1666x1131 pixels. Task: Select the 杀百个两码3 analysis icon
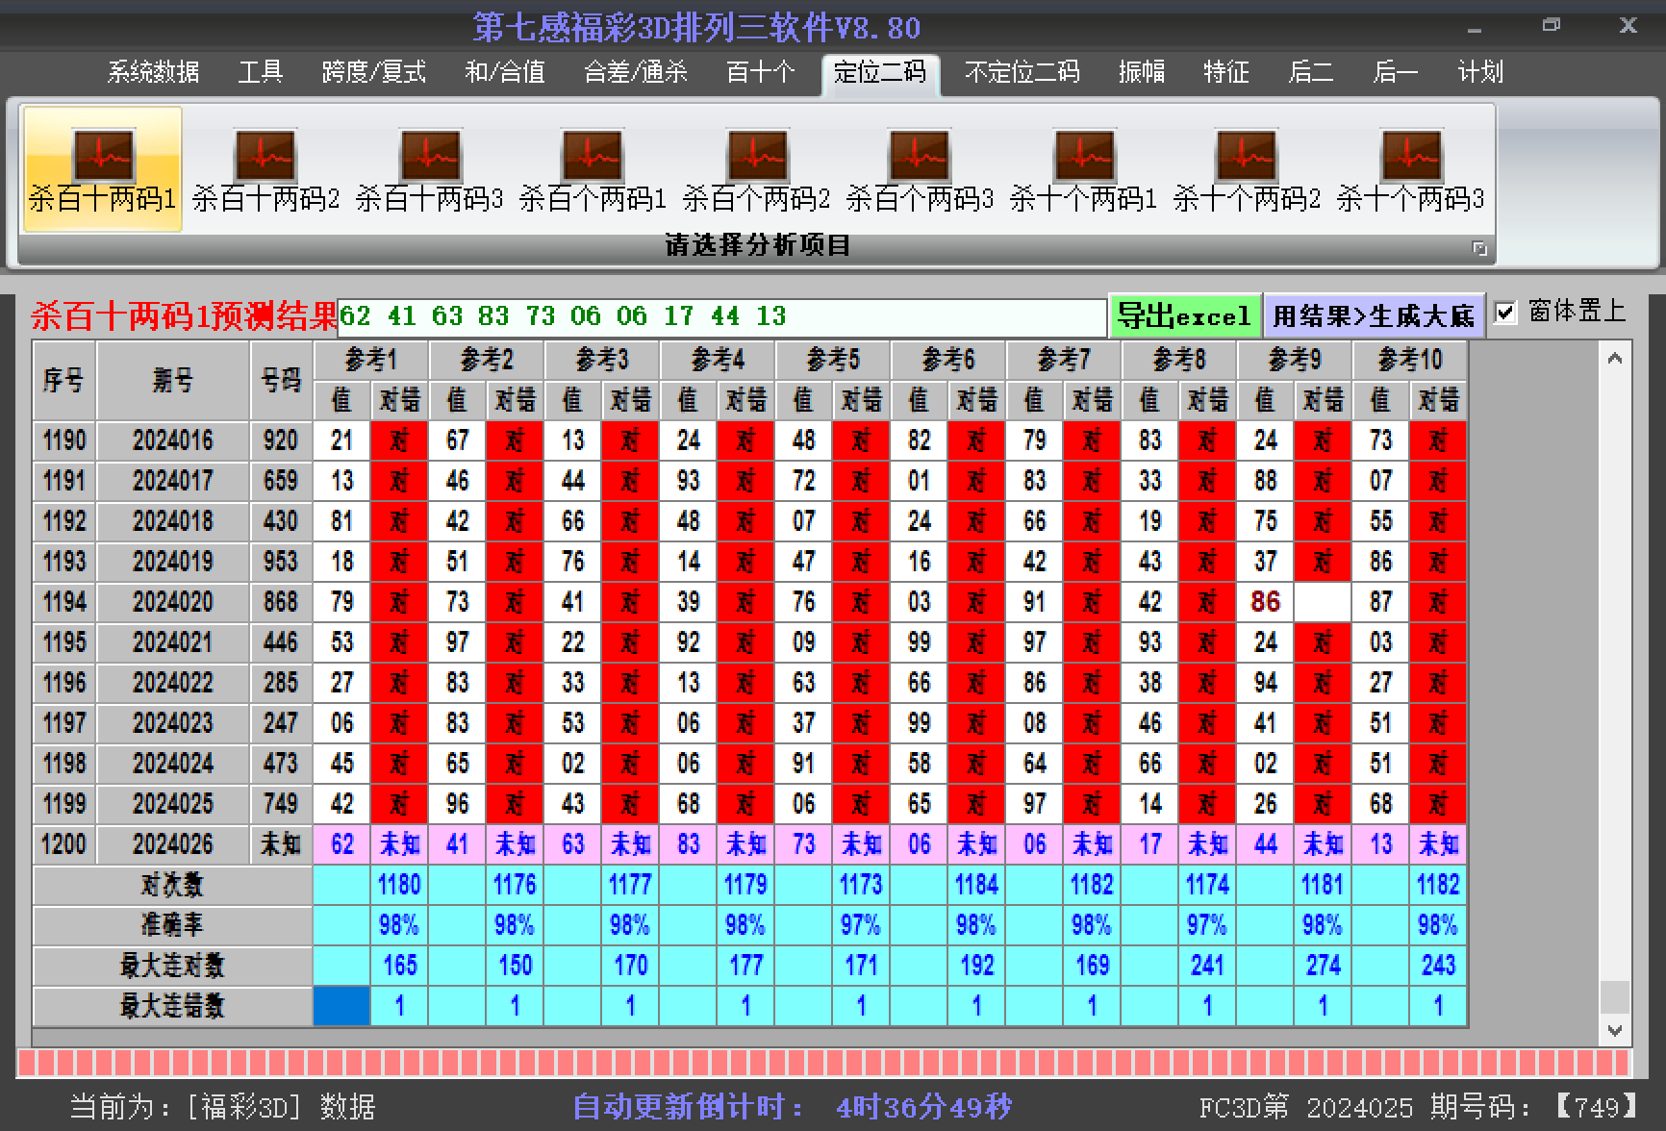[x=920, y=169]
